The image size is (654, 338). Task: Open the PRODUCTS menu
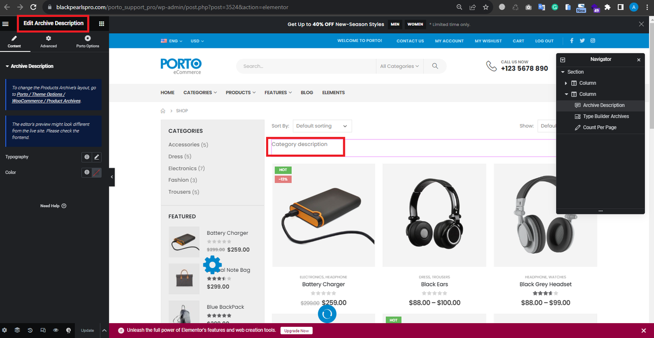pyautogui.click(x=241, y=92)
